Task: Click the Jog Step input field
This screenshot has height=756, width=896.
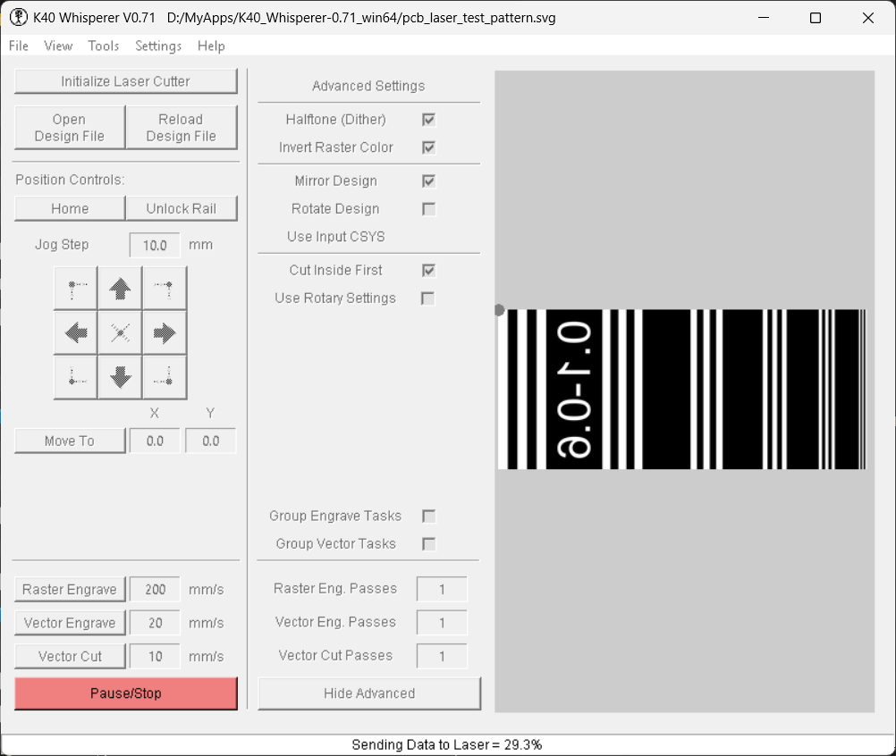Action: [x=155, y=245]
